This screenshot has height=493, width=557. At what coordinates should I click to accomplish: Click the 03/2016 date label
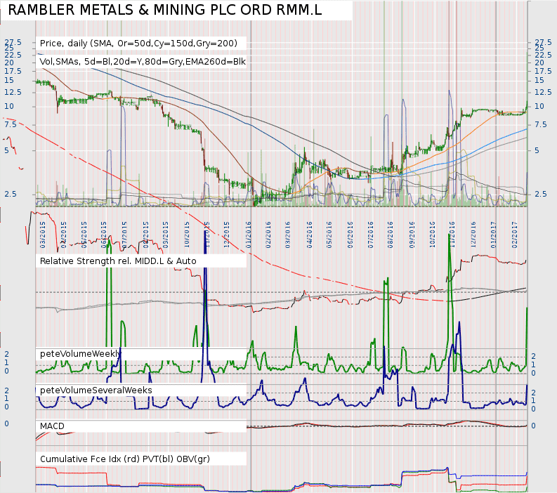pyautogui.click(x=288, y=235)
